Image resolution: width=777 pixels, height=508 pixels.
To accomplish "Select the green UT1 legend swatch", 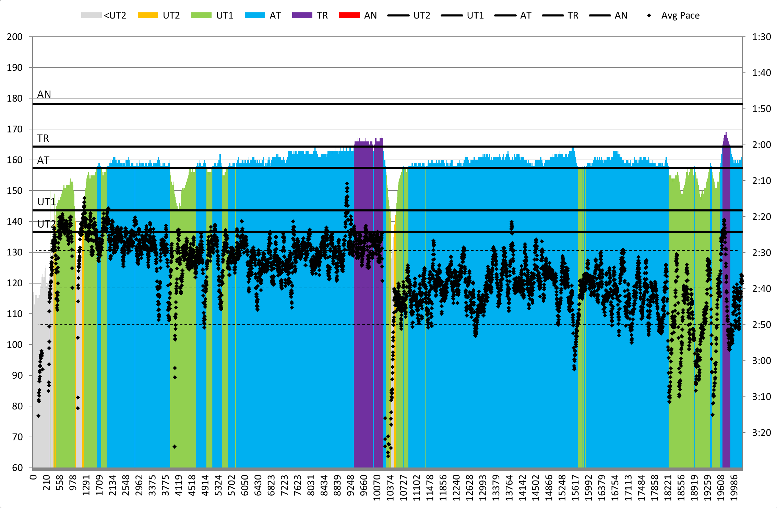I will click(201, 15).
